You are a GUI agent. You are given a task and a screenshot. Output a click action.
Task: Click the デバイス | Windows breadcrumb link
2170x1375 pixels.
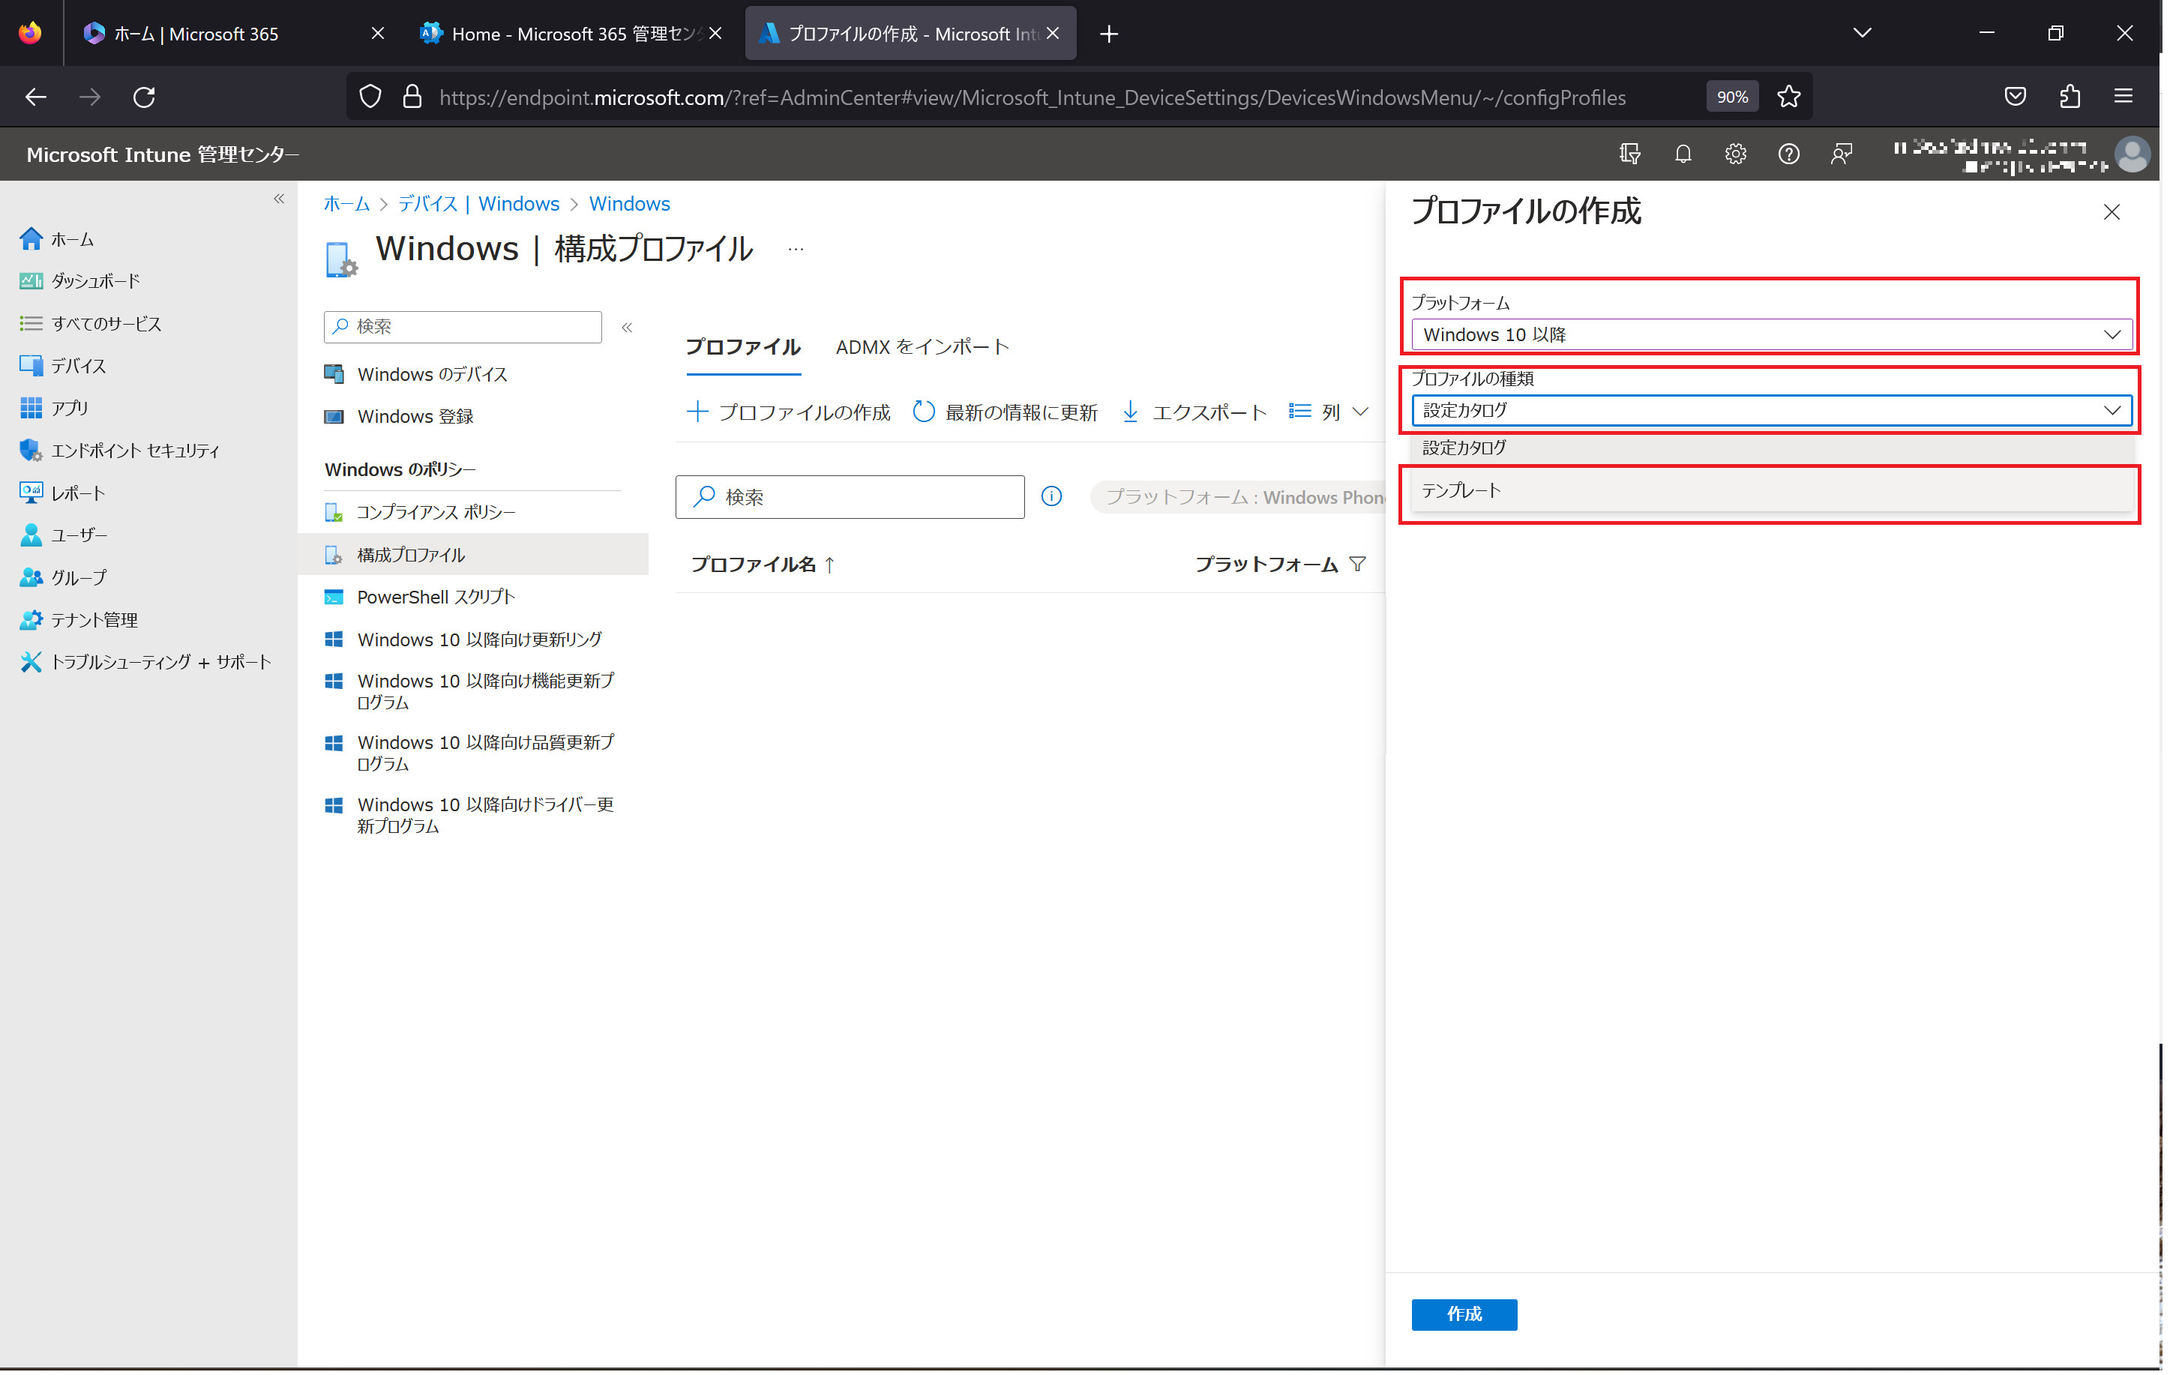pos(478,205)
